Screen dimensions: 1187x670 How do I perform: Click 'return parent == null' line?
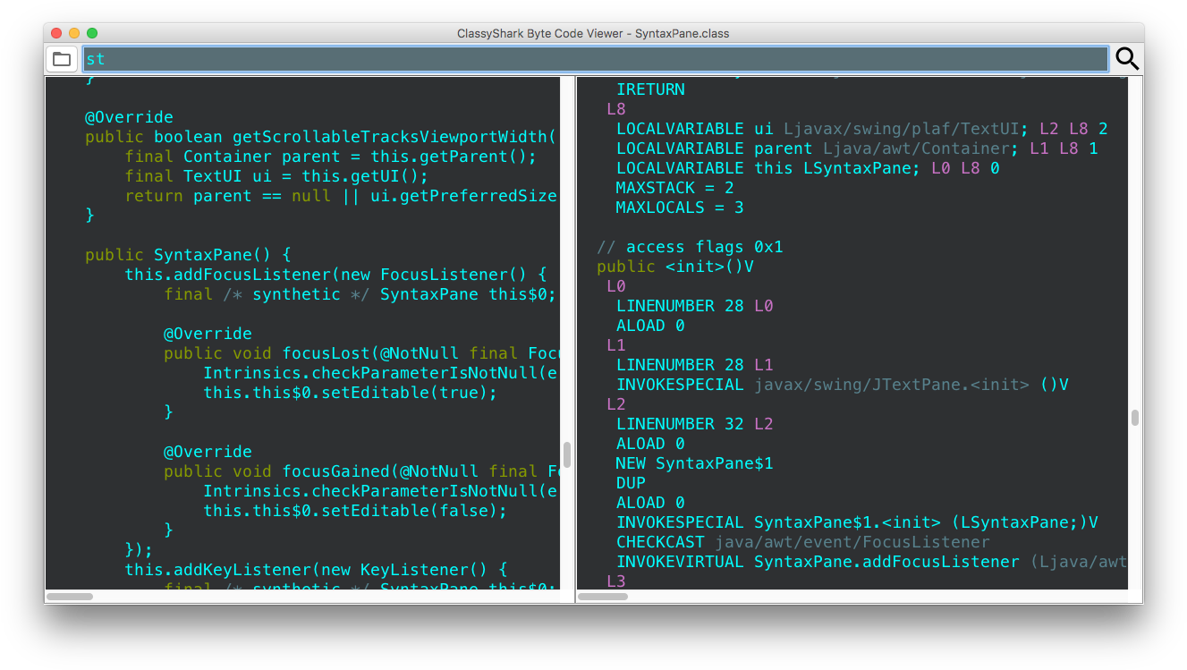point(341,196)
